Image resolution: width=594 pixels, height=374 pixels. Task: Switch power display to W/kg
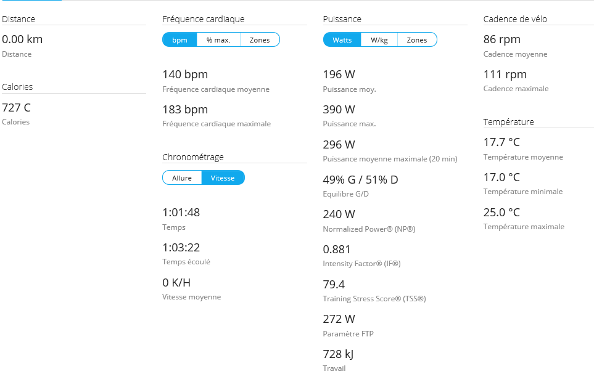coord(379,40)
